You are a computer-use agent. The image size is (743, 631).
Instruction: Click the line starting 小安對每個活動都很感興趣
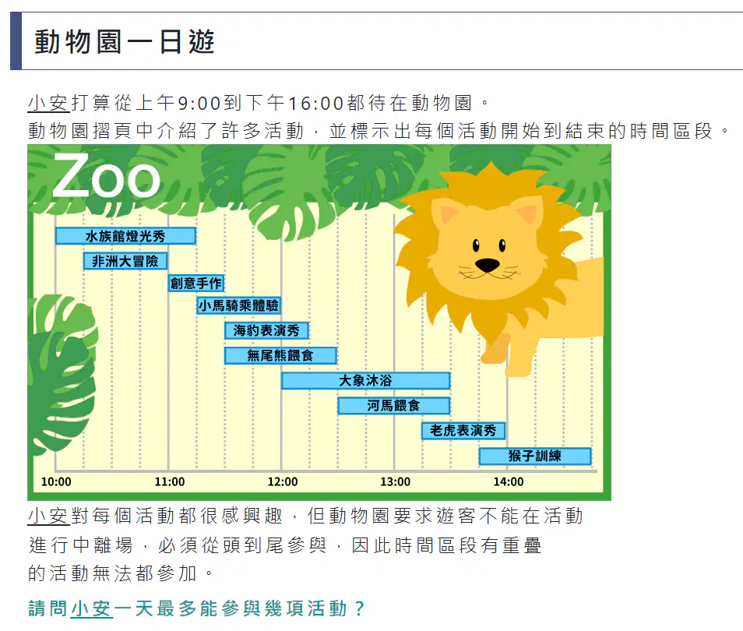point(305,516)
